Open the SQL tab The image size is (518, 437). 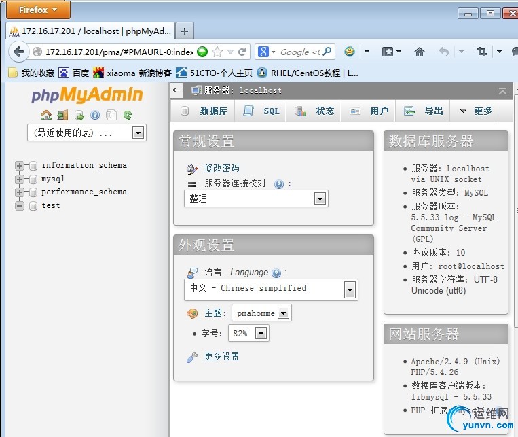click(x=261, y=111)
